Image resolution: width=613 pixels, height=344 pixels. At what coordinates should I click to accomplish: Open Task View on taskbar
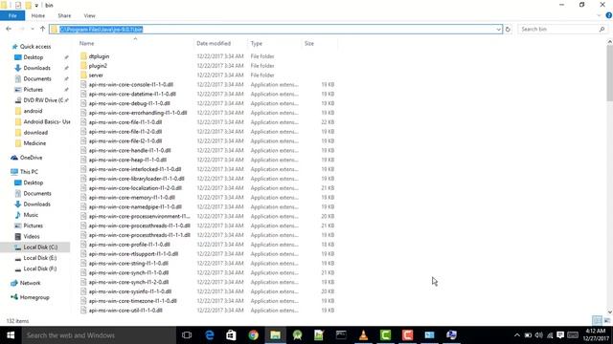pyautogui.click(x=187, y=335)
